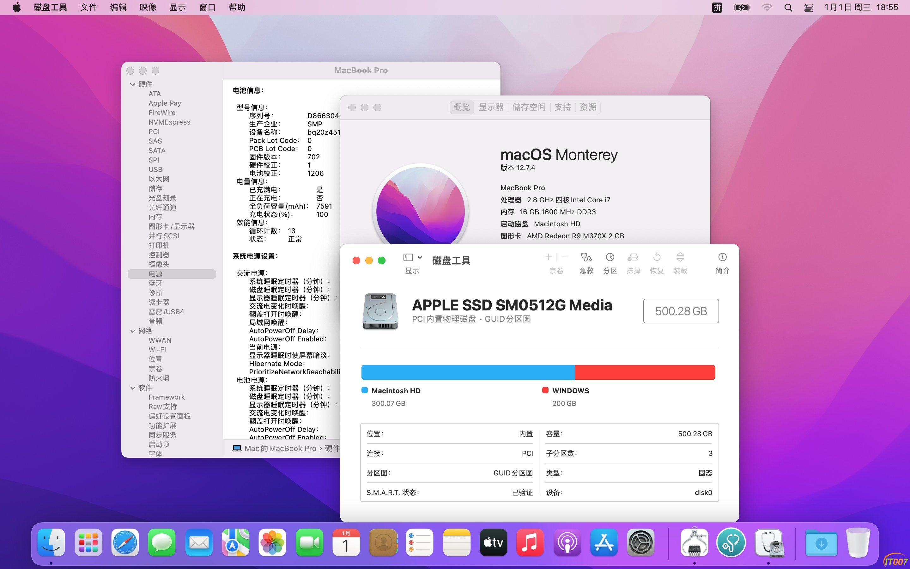910x569 pixels.
Task: Open Apple TV from the Dock
Action: 493,542
